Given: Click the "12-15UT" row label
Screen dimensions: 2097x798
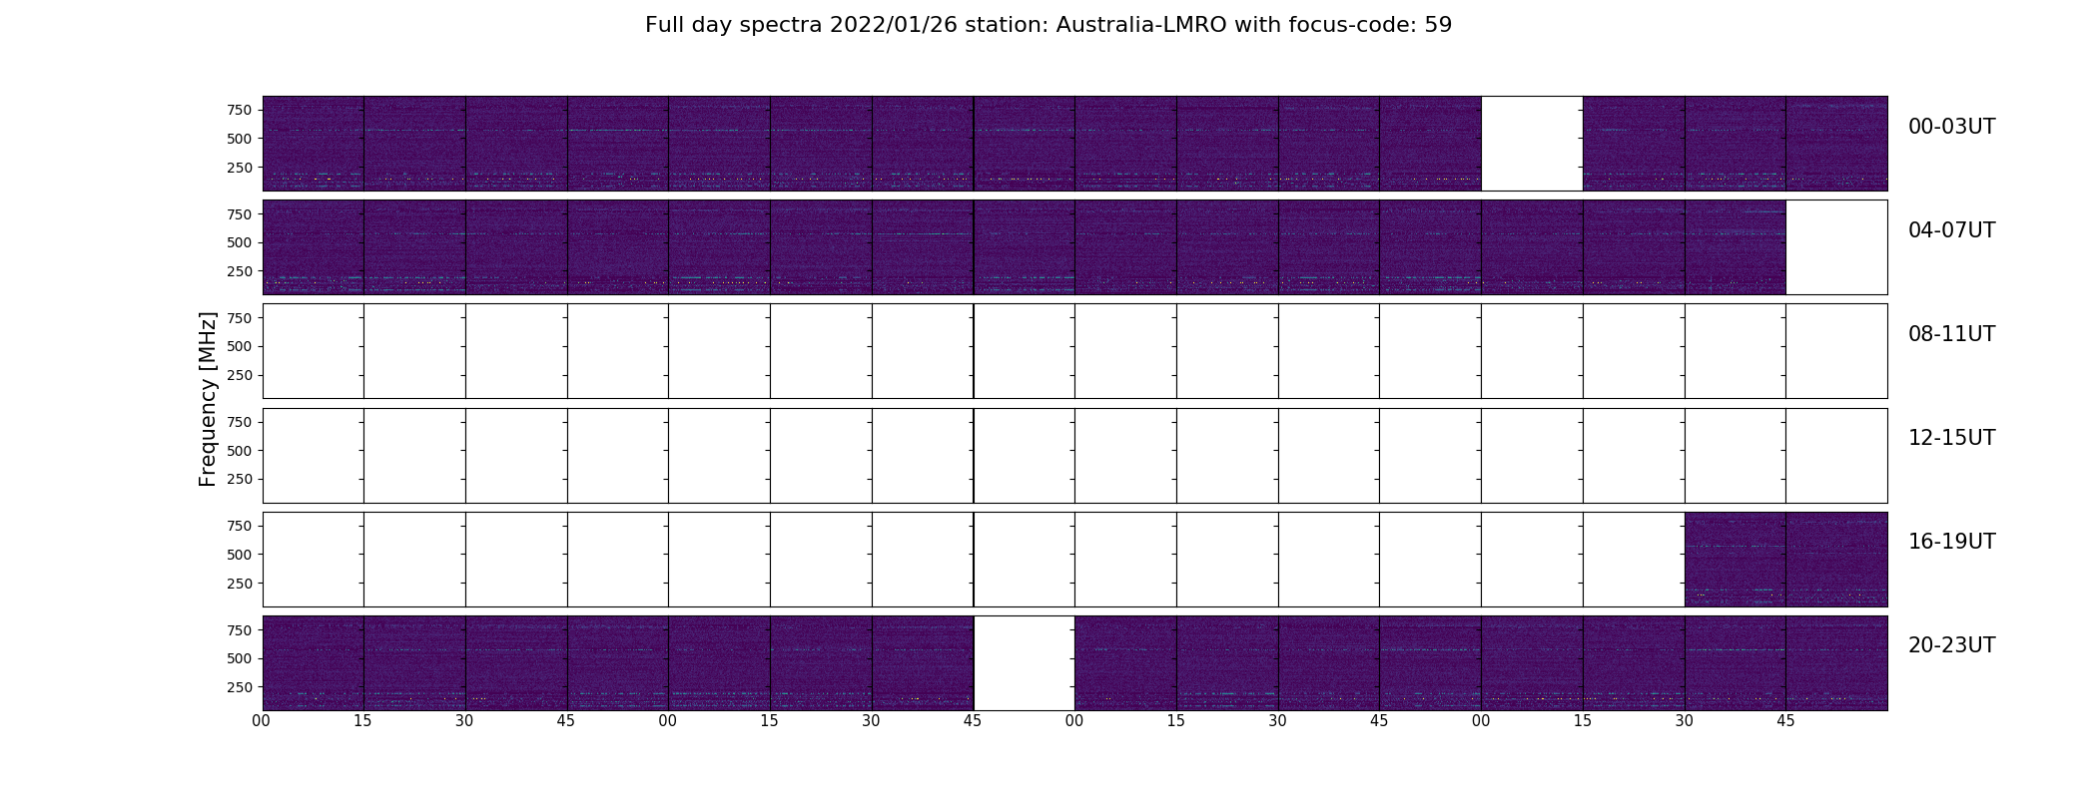Looking at the screenshot, I should [1951, 438].
